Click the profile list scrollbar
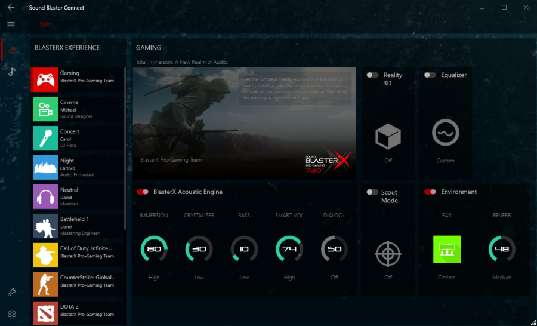537x326 pixels. coord(125,149)
